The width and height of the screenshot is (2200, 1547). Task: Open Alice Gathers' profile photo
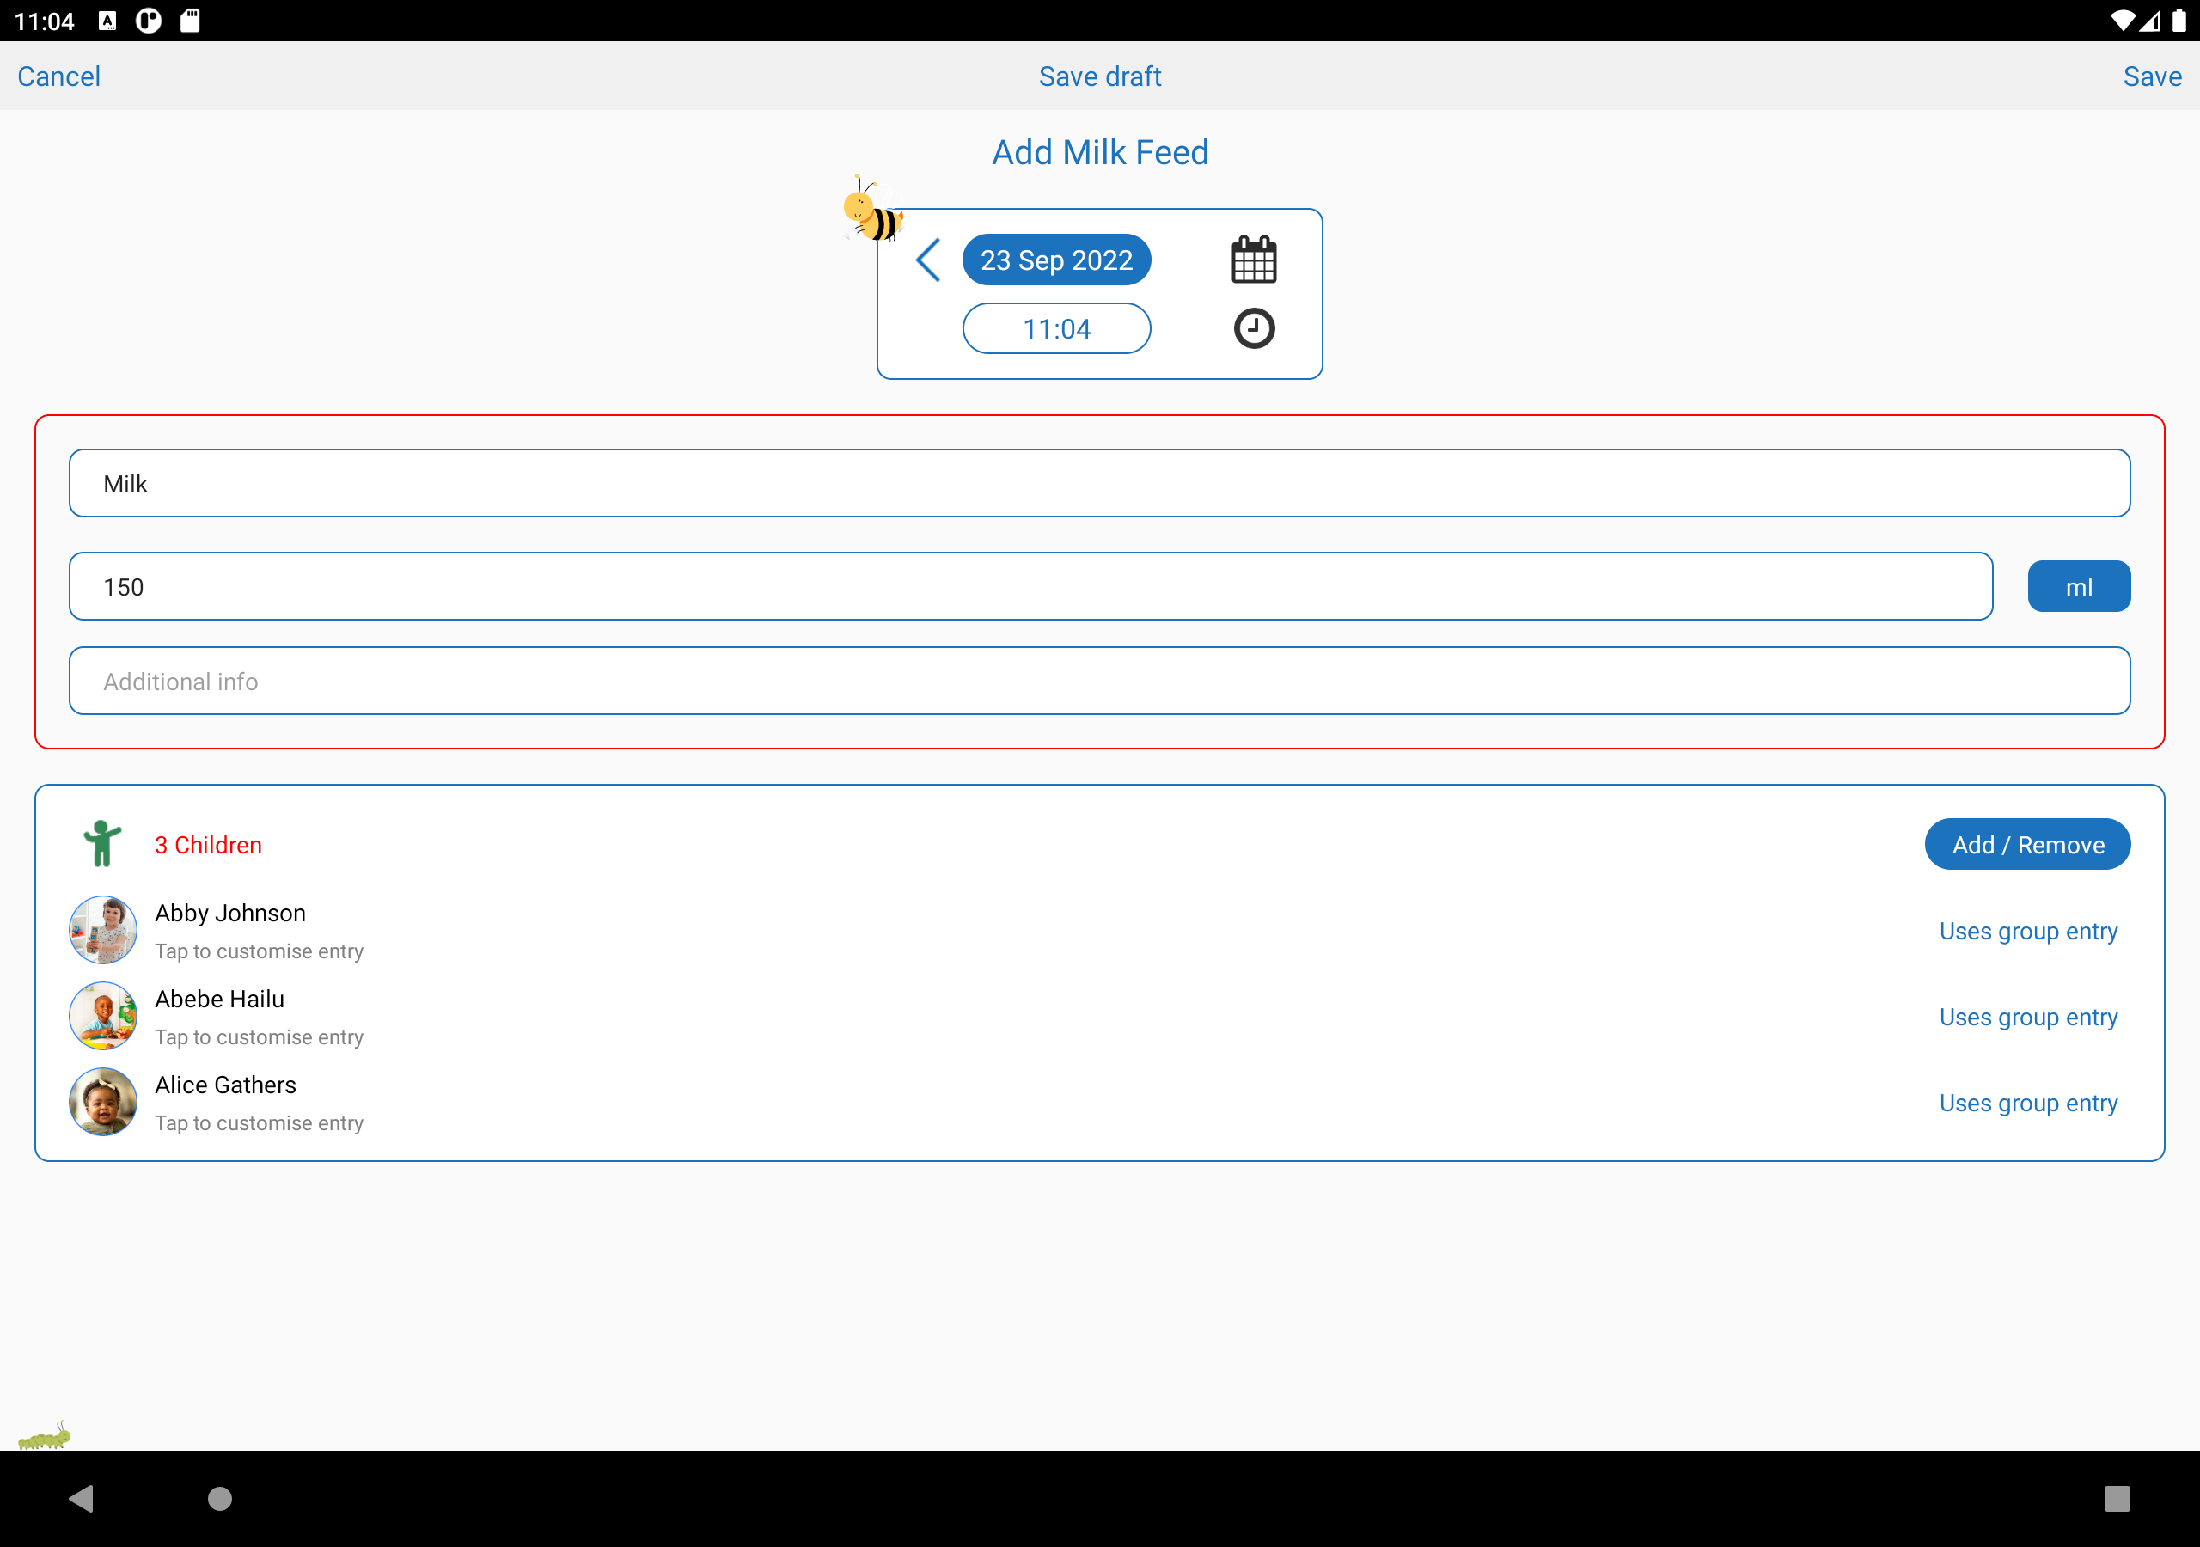(102, 1103)
